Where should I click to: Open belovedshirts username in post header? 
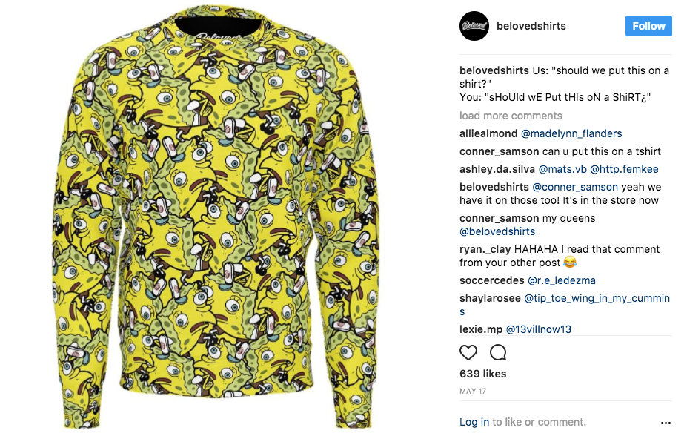click(x=531, y=26)
